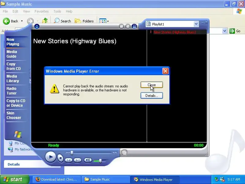245x184 pixels.
Task: Show the equalizer and settings pane
Action: pos(128,26)
